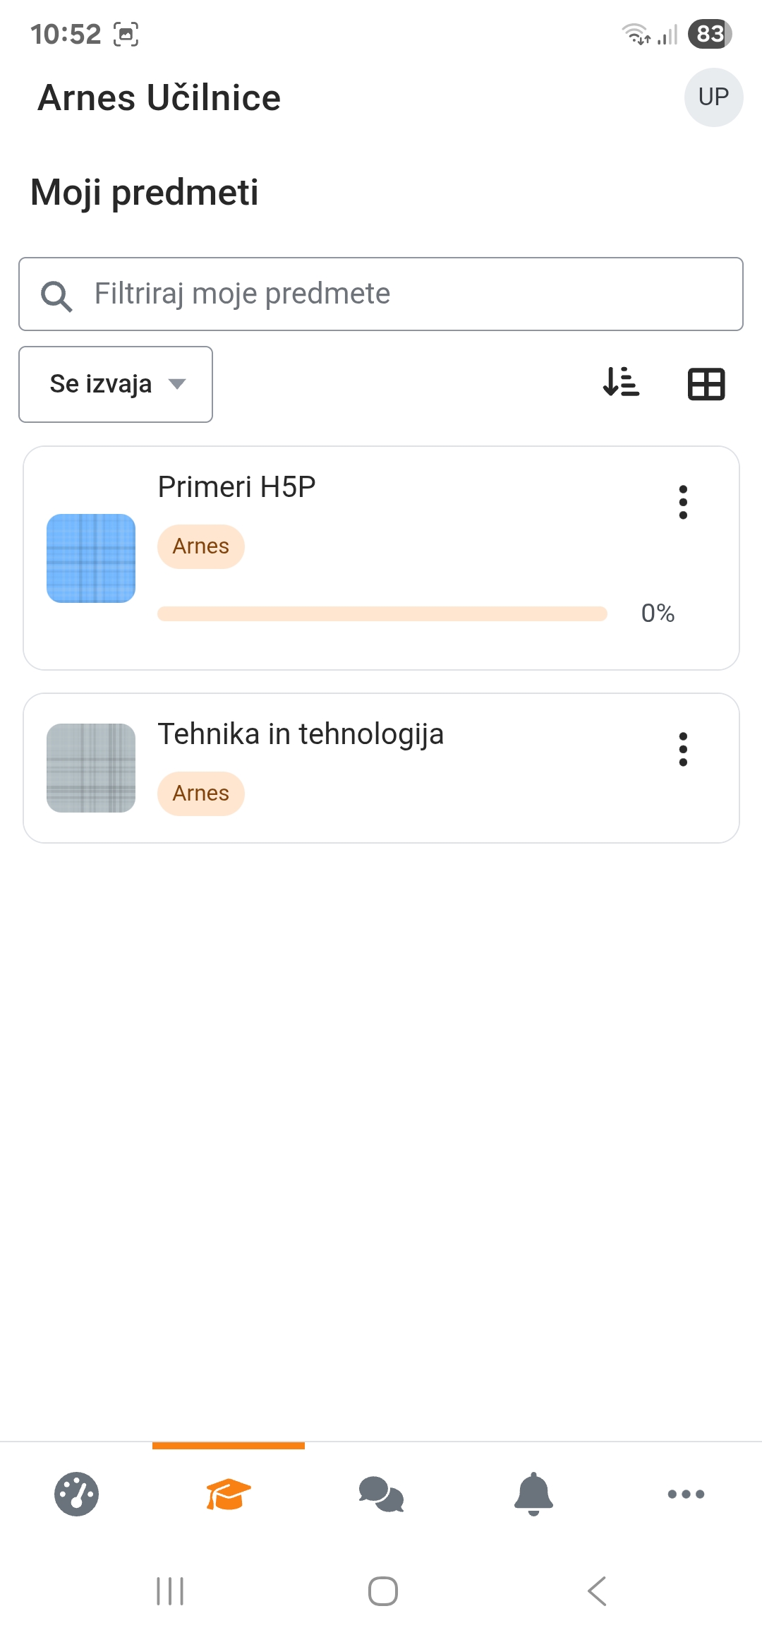Tap the search magnifier icon
This screenshot has height=1635, width=762.
click(x=56, y=296)
